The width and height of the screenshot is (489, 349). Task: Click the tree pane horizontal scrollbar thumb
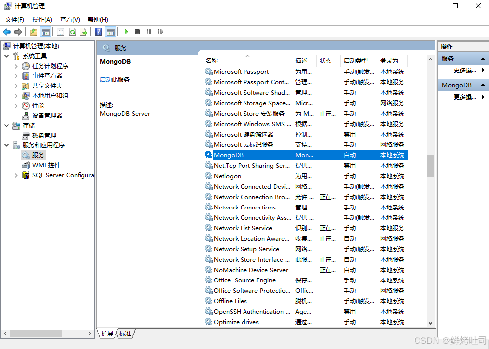click(36, 334)
